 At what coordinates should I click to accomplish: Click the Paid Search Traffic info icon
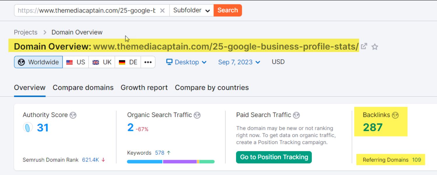pyautogui.click(x=296, y=115)
